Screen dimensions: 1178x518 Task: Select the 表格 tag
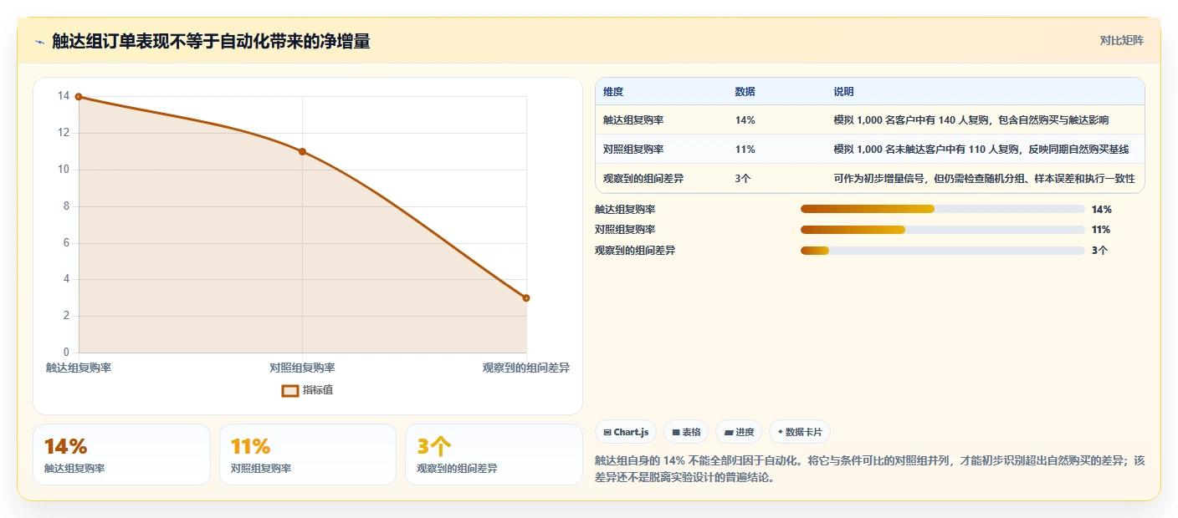(x=686, y=432)
